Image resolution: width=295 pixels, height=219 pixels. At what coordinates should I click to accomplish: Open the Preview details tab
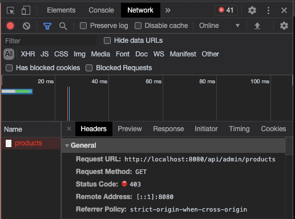click(130, 129)
